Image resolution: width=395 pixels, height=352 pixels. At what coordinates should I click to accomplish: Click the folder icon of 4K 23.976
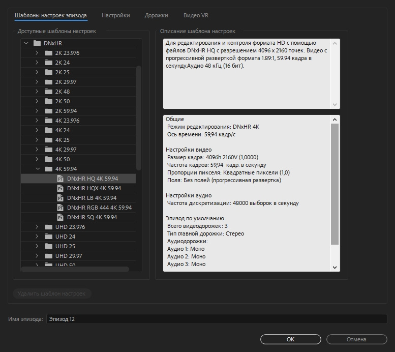pyautogui.click(x=49, y=121)
